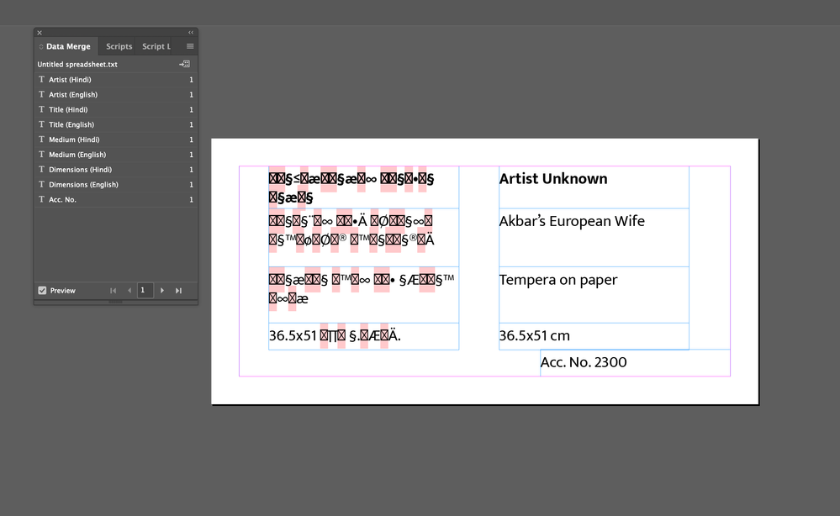Go to next record
Screen dimensions: 840x516
pos(162,291)
